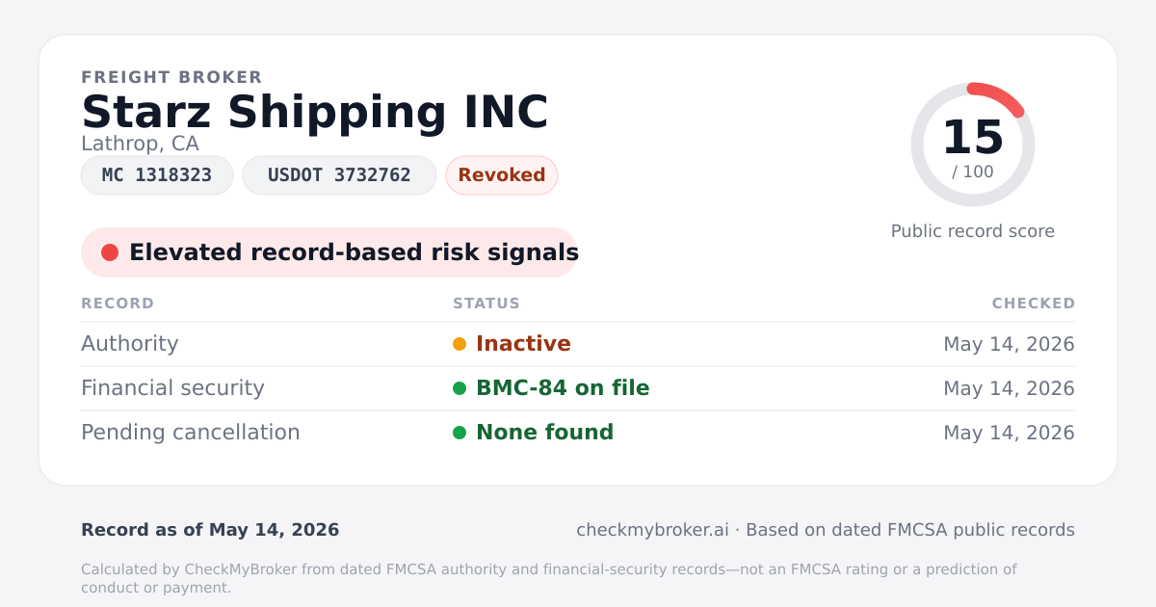The image size is (1156, 607).
Task: Select the Financial security record label
Action: [172, 388]
